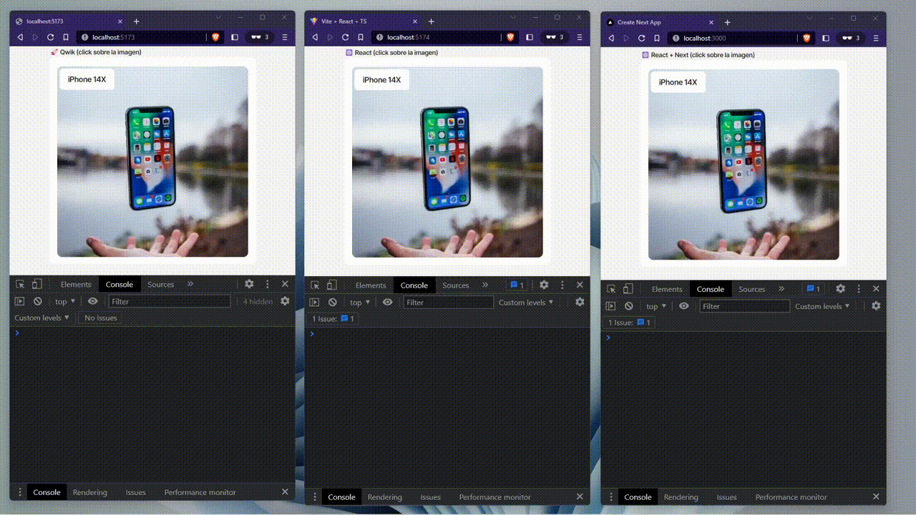916x515 pixels.
Task: Click '4 hidden' label in Qwik console
Action: 258,302
